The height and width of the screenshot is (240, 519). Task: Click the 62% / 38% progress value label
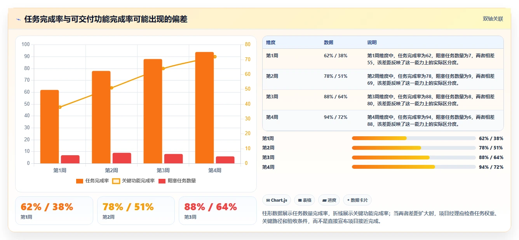(491, 139)
